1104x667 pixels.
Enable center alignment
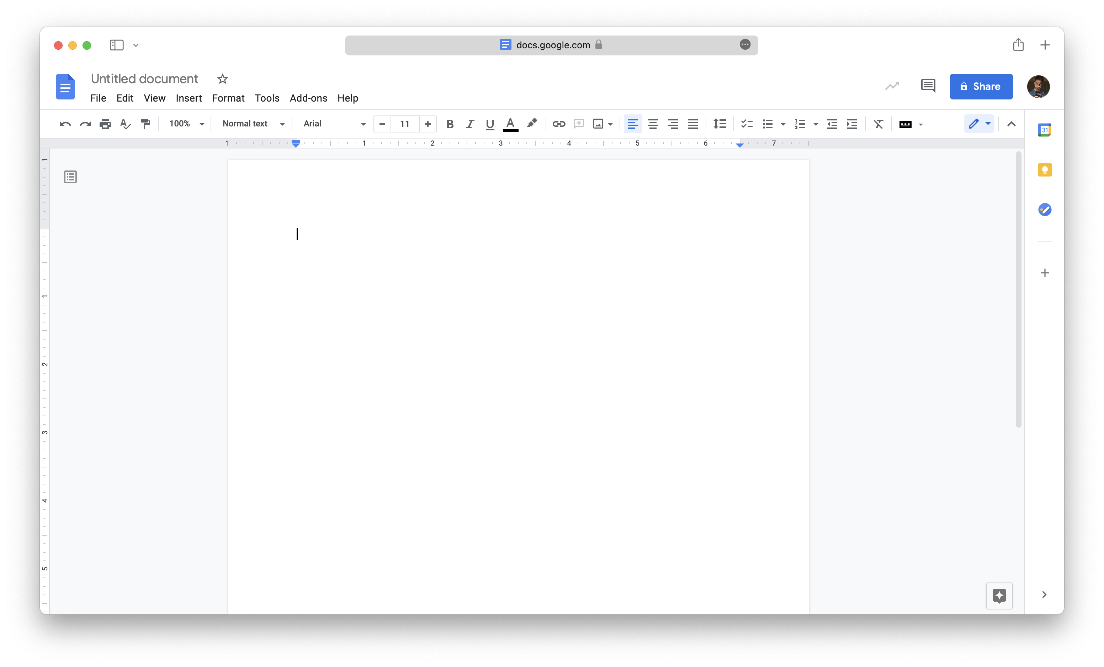(x=652, y=124)
